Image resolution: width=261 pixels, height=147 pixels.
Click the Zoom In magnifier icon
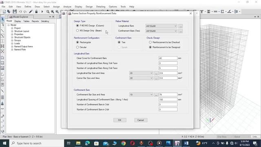pos(53,11)
